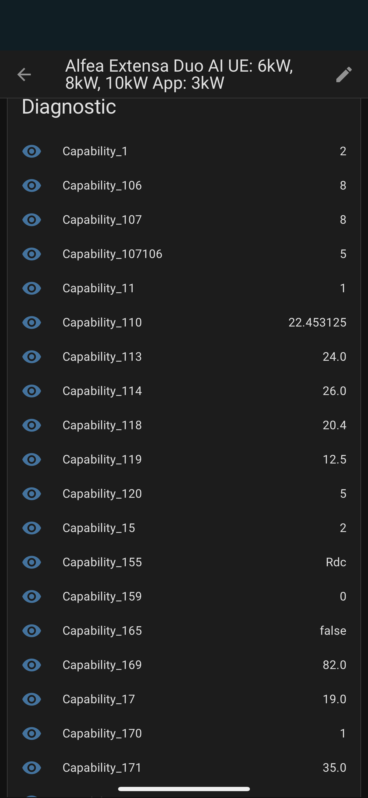Select the Capability_159 row

tap(184, 596)
